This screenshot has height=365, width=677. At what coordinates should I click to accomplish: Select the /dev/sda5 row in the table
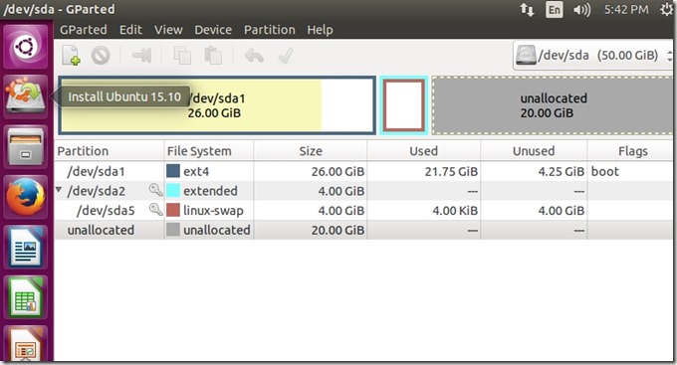[363, 211]
